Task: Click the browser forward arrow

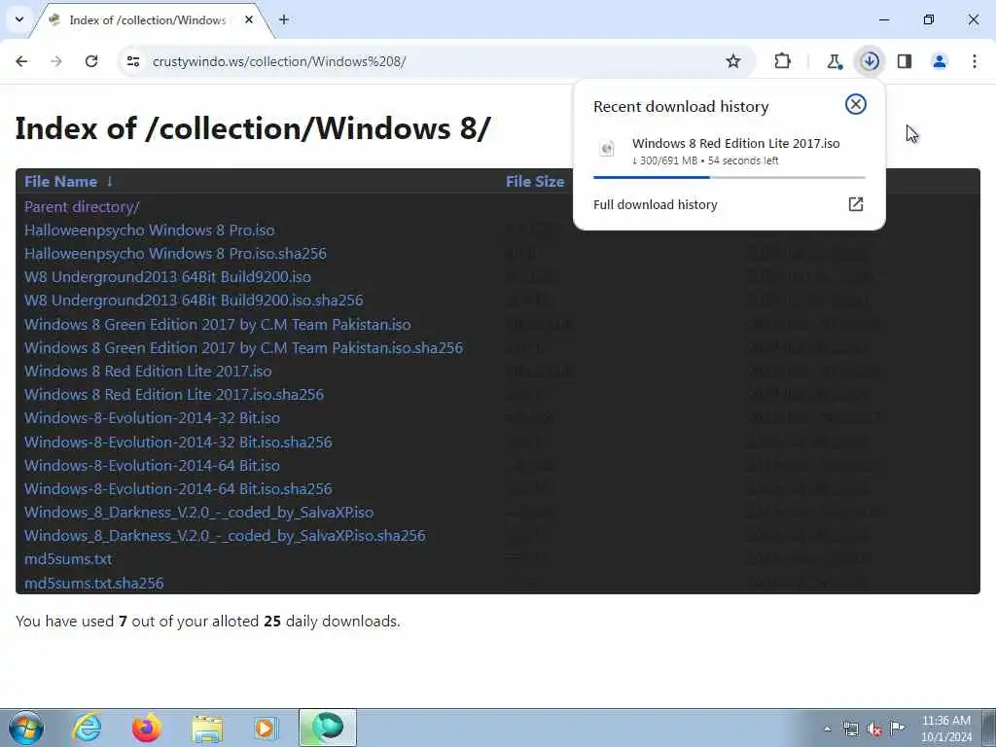Action: coord(56,61)
